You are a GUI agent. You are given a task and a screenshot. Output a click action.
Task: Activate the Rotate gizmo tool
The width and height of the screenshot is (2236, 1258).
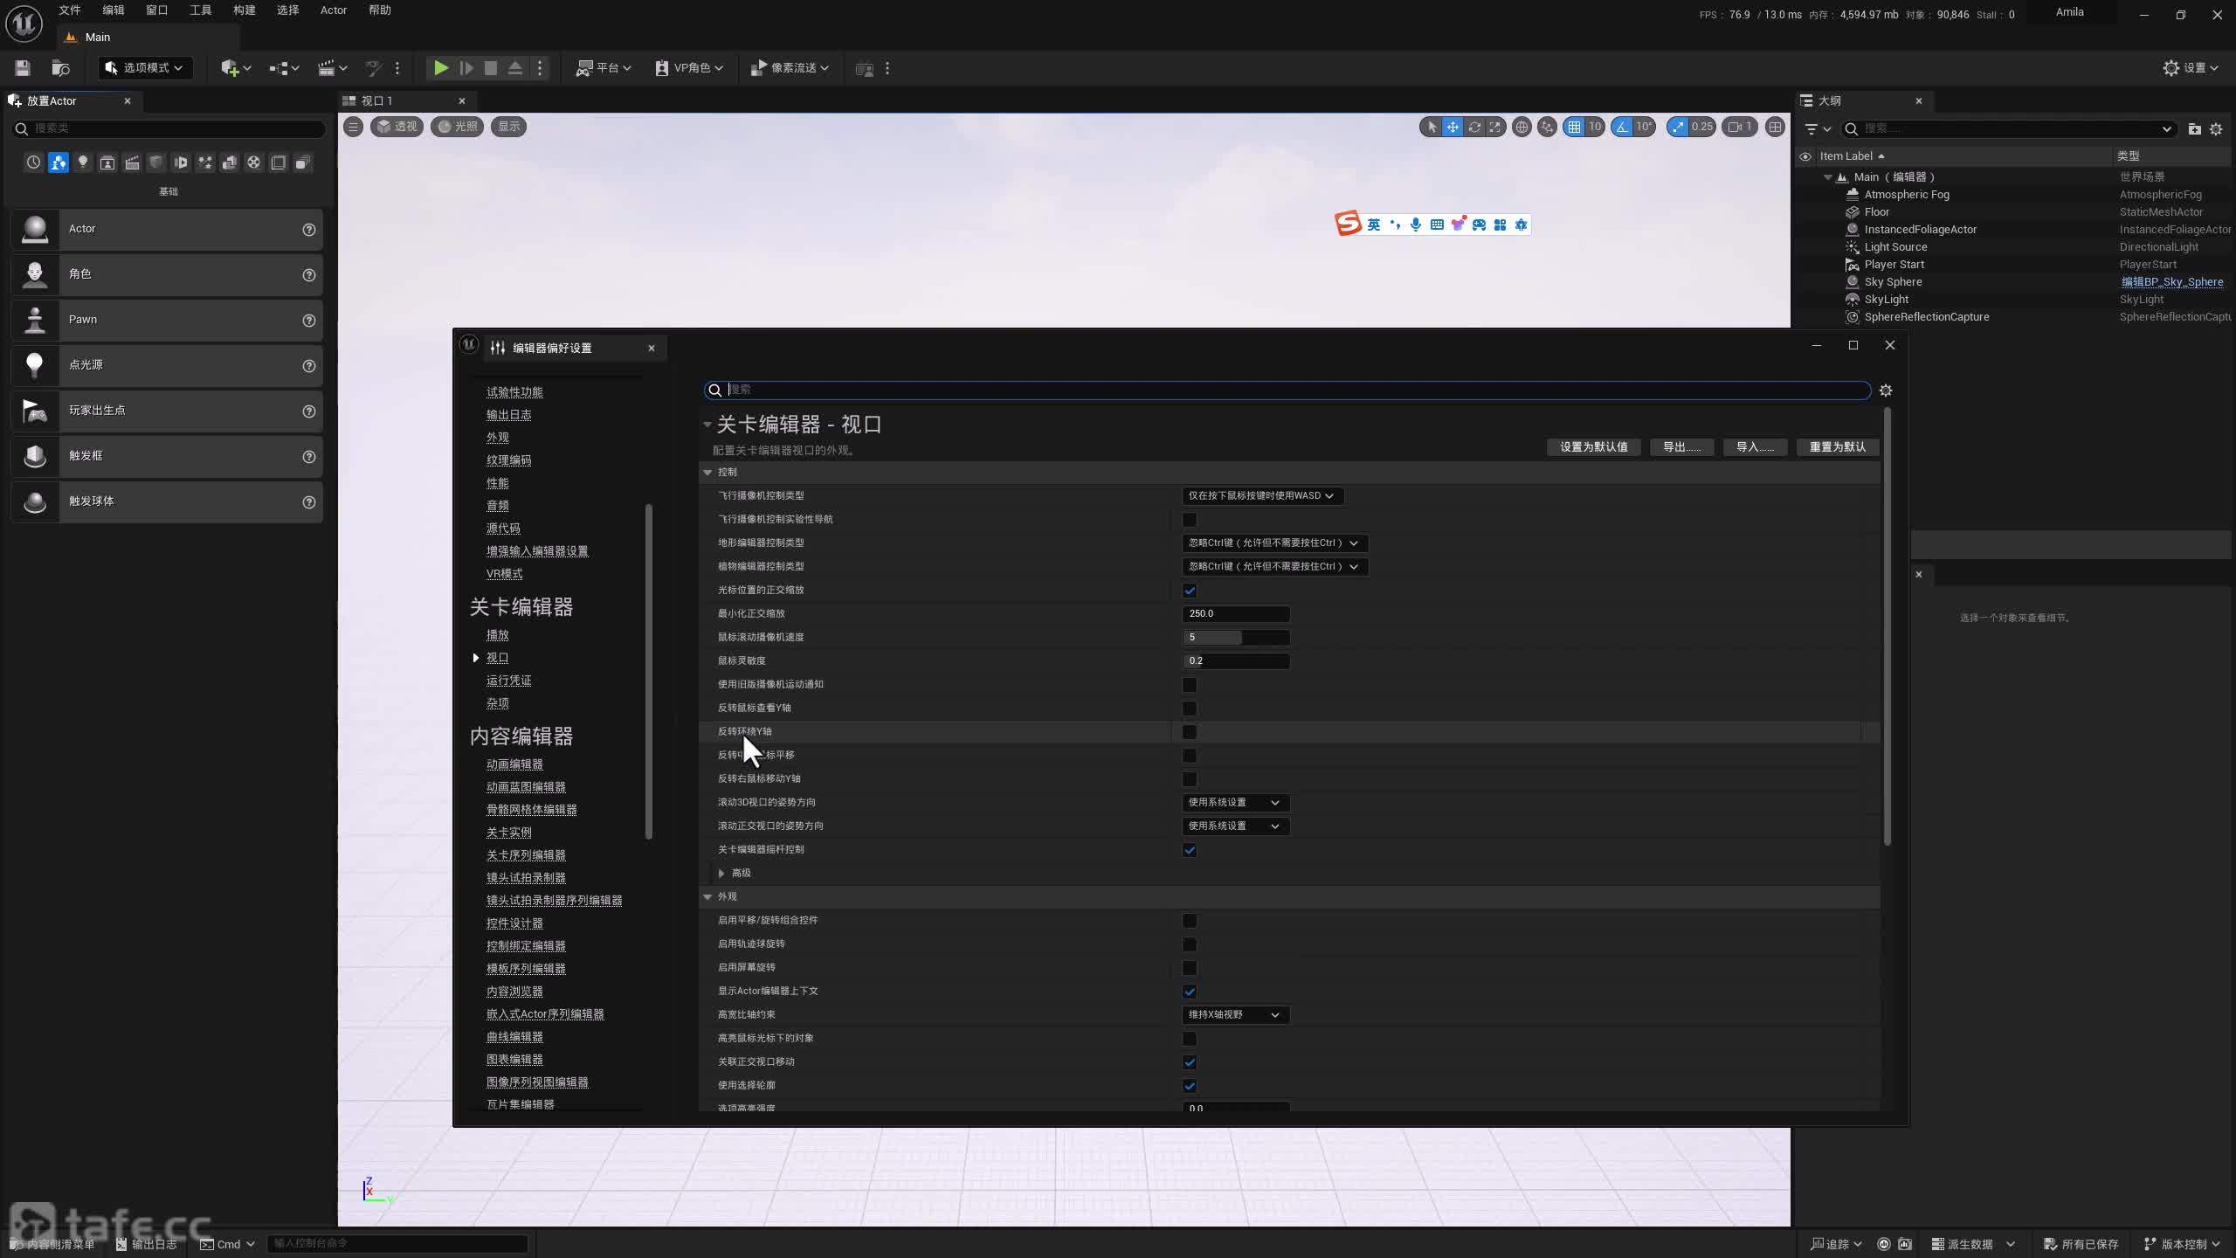[1474, 128]
